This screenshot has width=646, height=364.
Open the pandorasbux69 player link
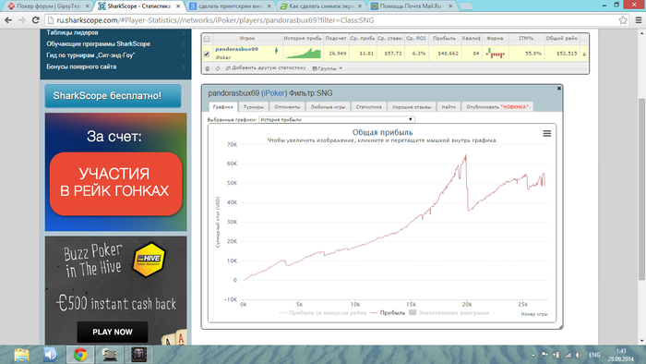tap(236, 49)
